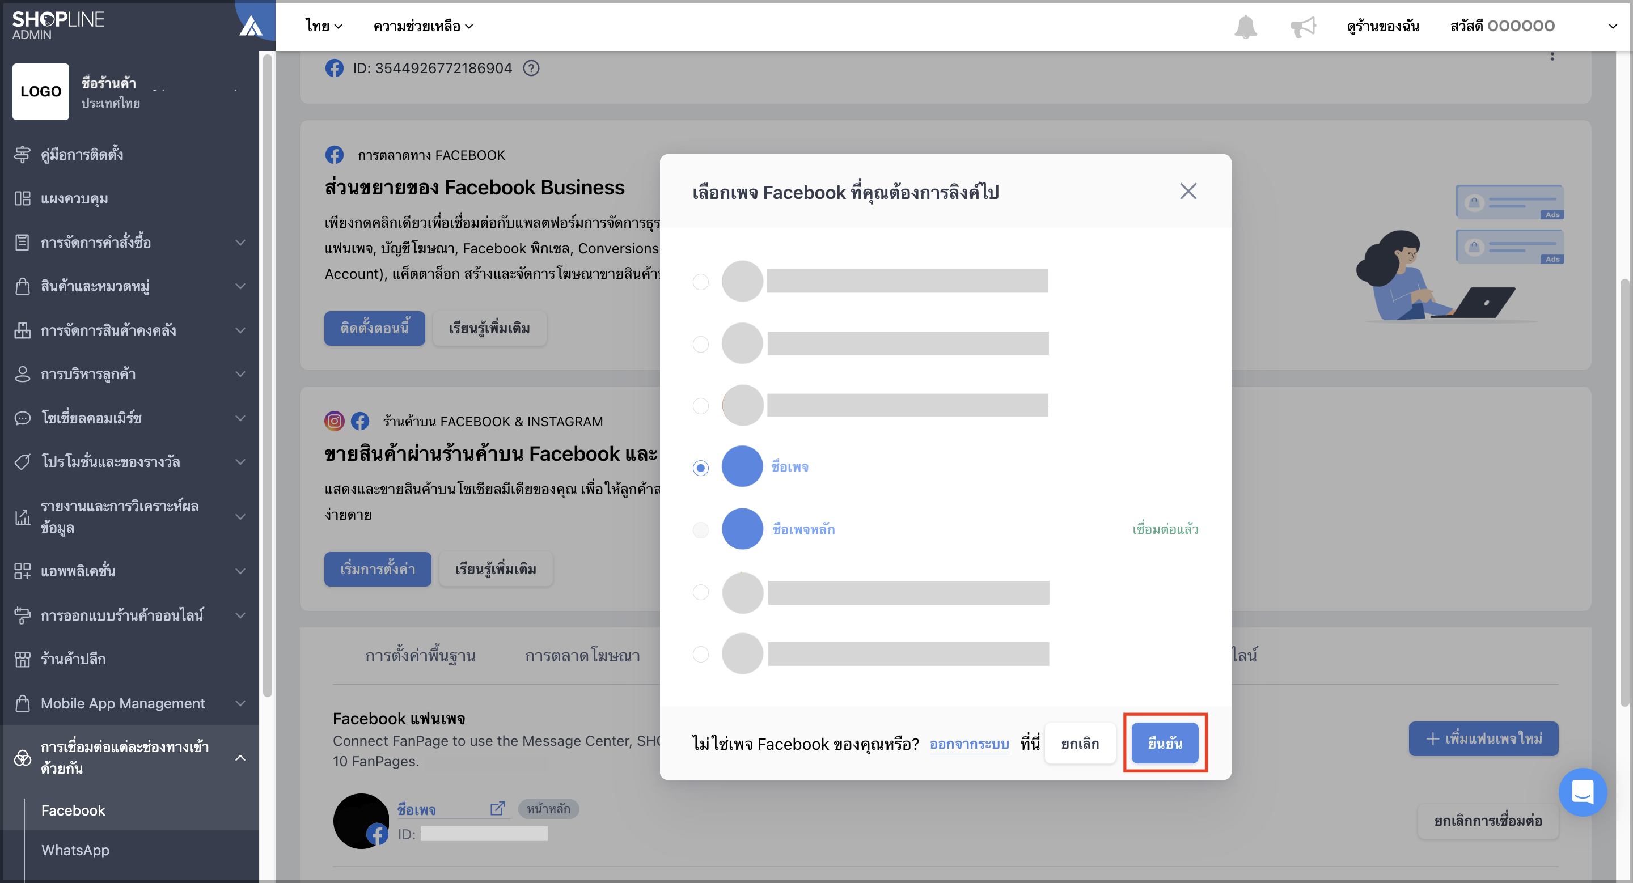
Task: Click เรียนรู้เพิ่มเติม under Facebook Business
Action: tap(489, 328)
